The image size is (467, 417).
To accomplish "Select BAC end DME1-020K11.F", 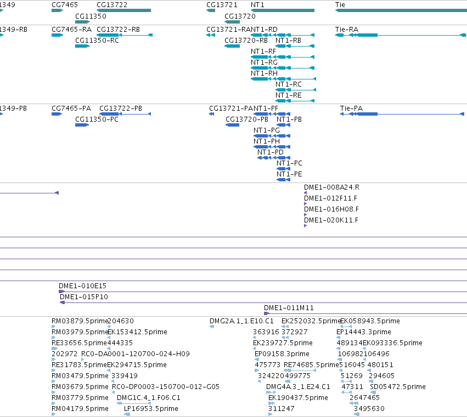I will point(331,220).
